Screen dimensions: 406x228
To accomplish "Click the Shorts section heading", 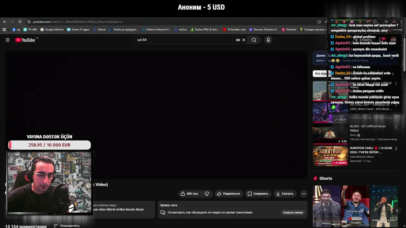I will (326, 178).
